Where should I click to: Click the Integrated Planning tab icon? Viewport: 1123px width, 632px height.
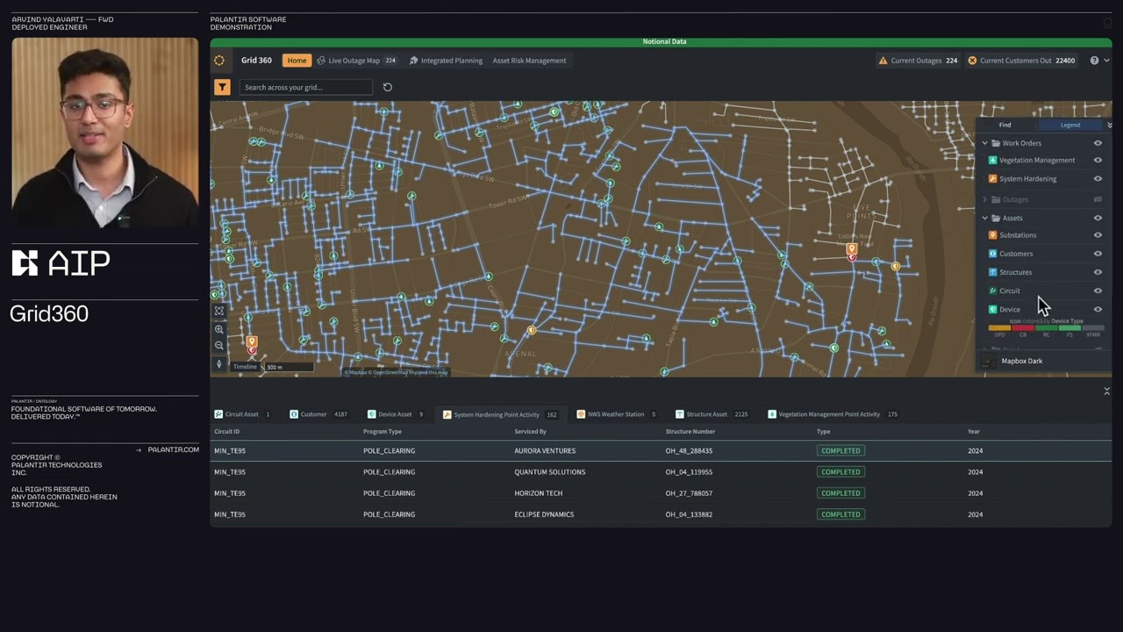413,61
